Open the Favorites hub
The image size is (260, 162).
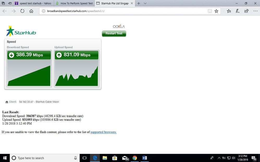tap(229, 11)
